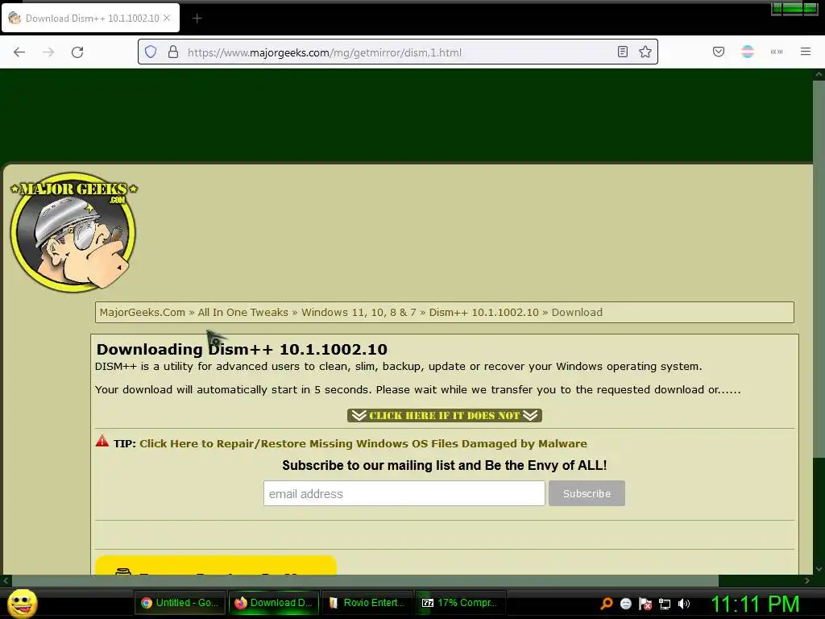
Task: Open the Pocket save icon
Action: pyautogui.click(x=719, y=52)
